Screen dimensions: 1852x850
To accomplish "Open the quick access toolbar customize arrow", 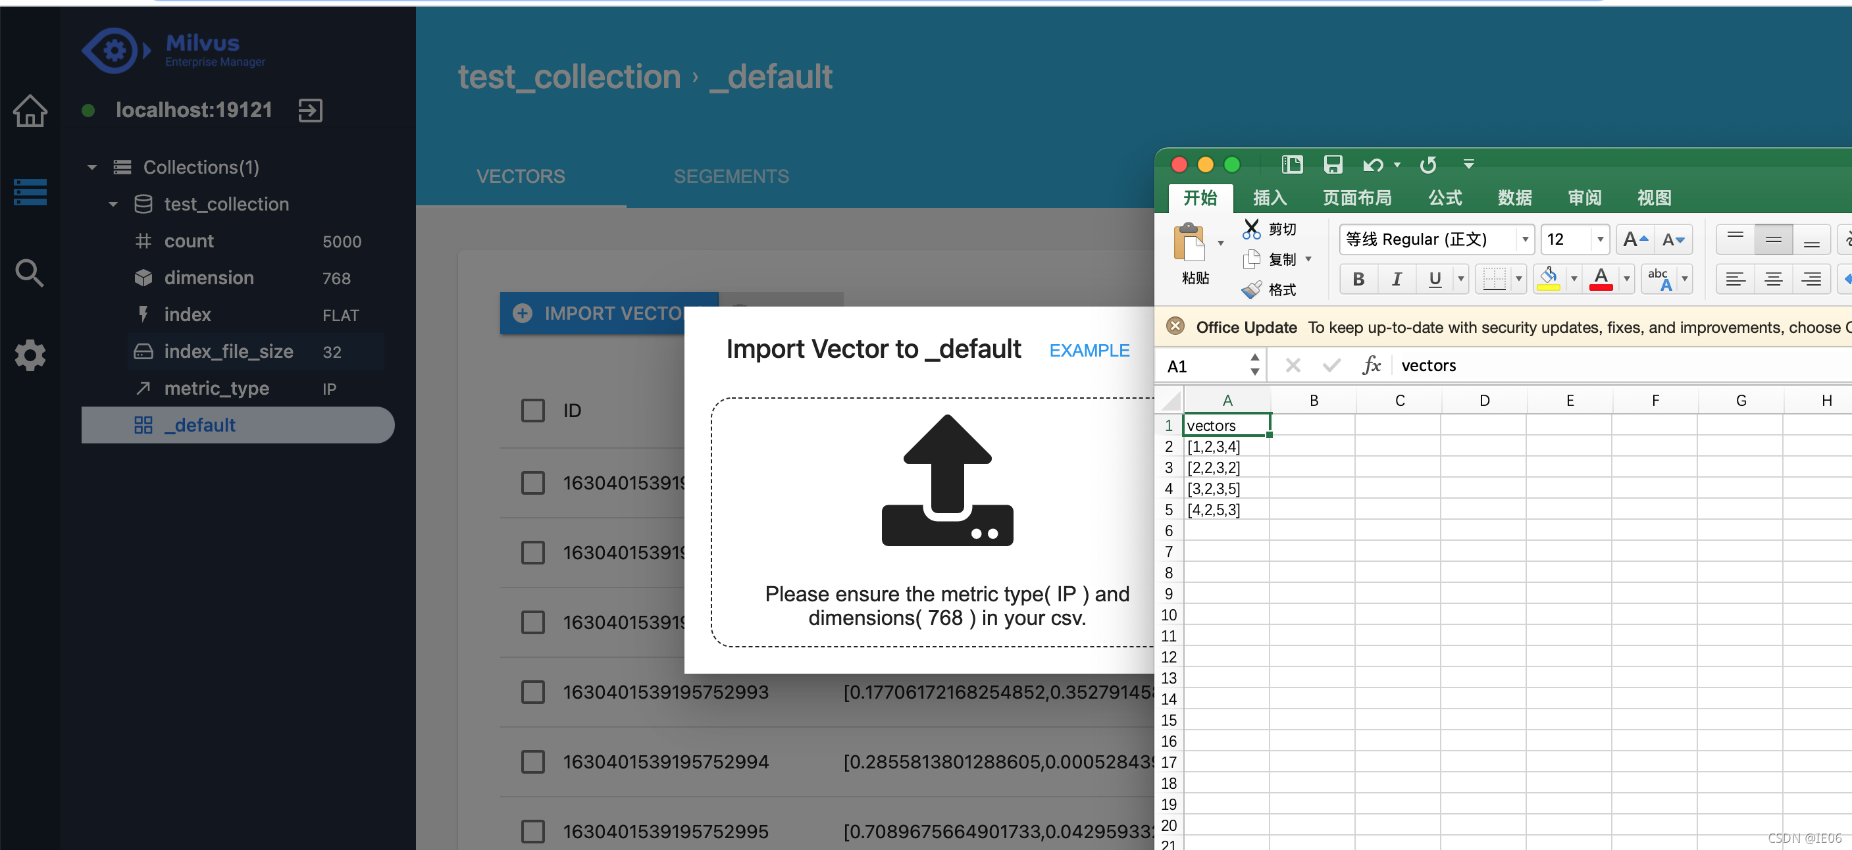I will click(x=1469, y=164).
